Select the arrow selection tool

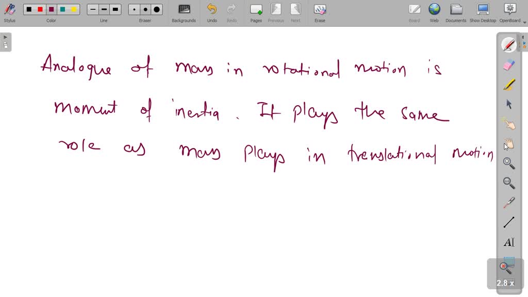(508, 104)
